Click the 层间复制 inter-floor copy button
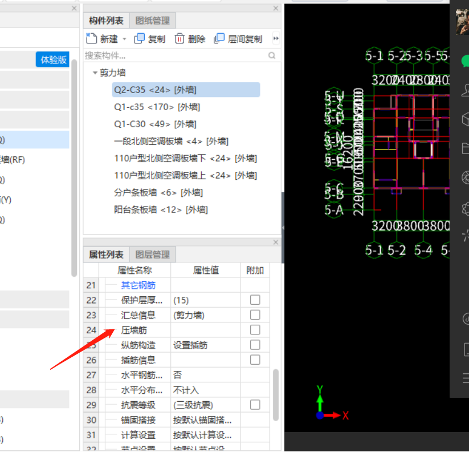Viewport: 469px width, 452px height. (x=238, y=39)
